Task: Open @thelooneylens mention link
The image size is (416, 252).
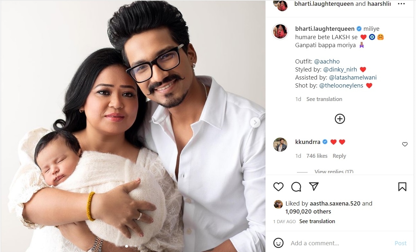Action: 341,86
